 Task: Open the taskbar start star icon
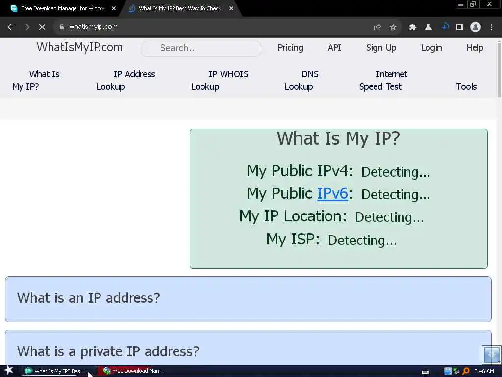(x=9, y=371)
